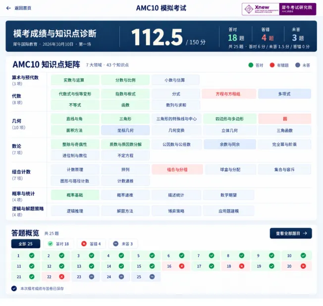Image resolution: width=323 pixels, height=306 pixels.
Task: Click the 112.5 score value
Action: coord(157,37)
